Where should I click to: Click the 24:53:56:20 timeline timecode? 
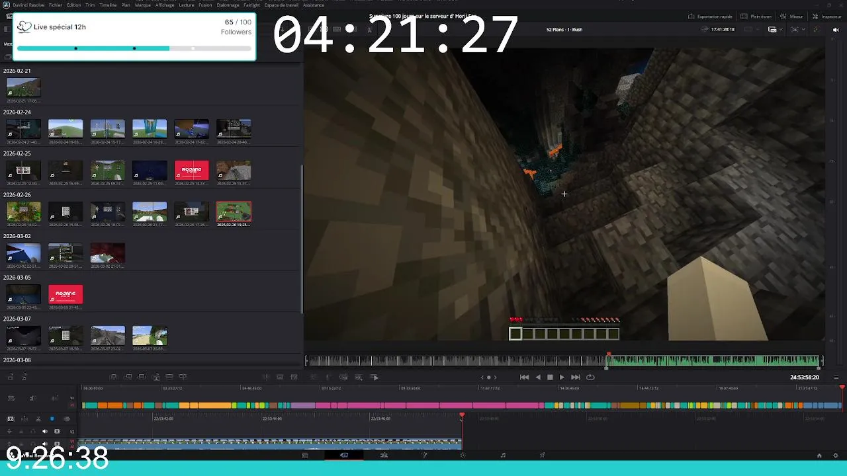click(x=804, y=377)
